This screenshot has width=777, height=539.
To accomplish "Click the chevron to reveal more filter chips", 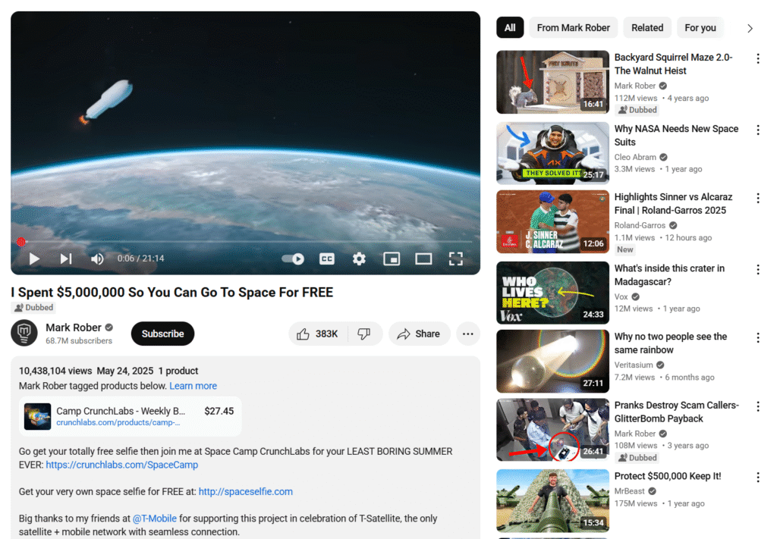I will point(750,27).
